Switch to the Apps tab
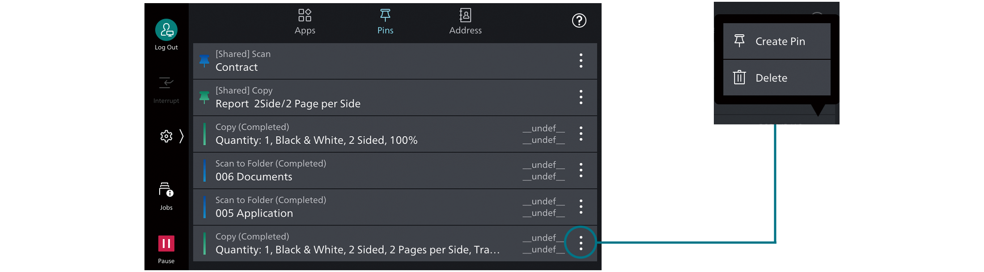Screen dimensions: 984x272 pos(305,21)
